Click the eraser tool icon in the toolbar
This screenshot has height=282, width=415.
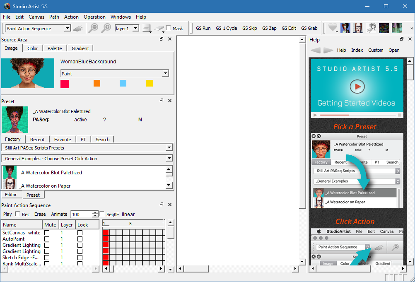[x=159, y=28]
